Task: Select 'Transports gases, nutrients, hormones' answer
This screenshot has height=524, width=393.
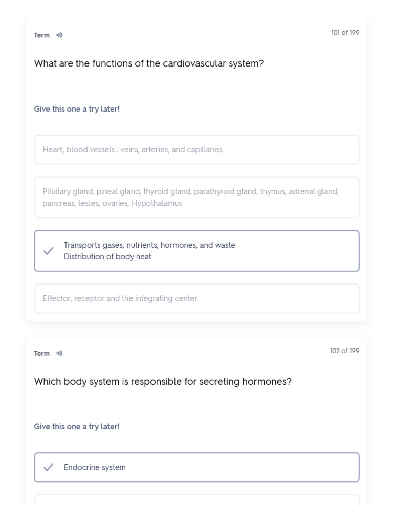Action: (149, 245)
